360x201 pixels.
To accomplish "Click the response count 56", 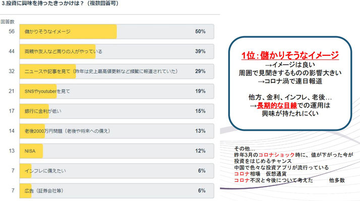I will pos(12,31).
